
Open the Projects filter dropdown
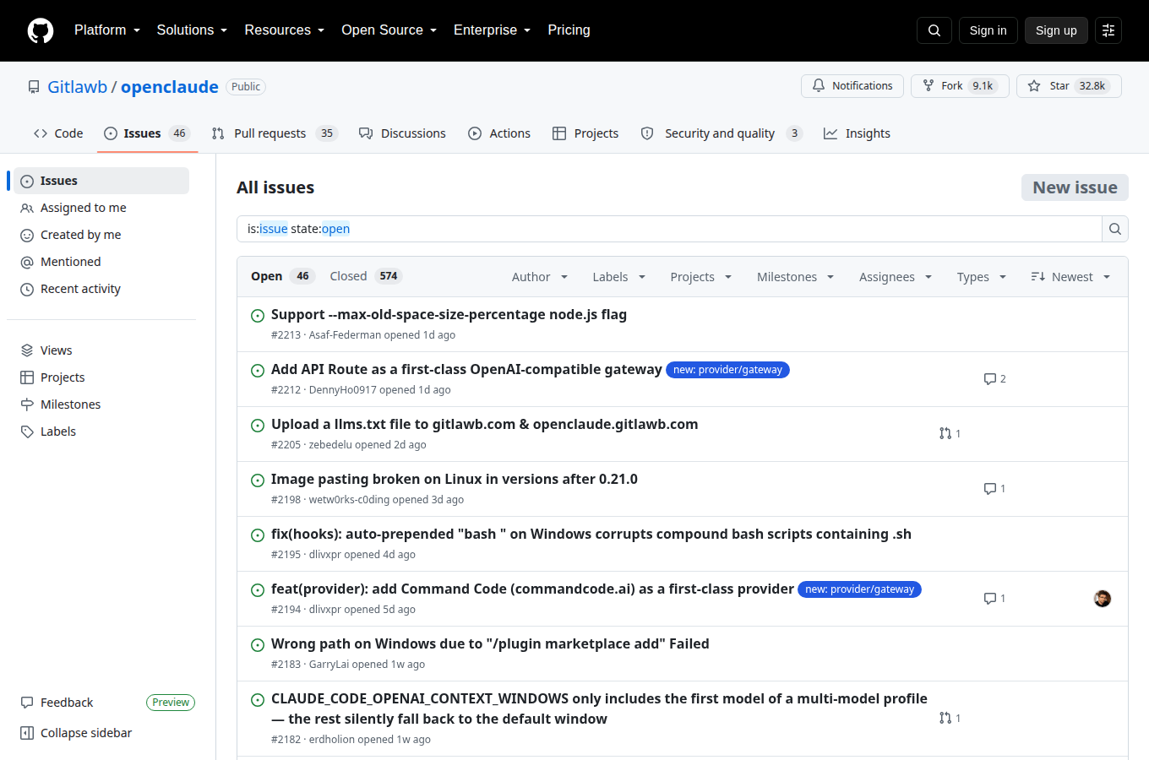pyautogui.click(x=701, y=277)
